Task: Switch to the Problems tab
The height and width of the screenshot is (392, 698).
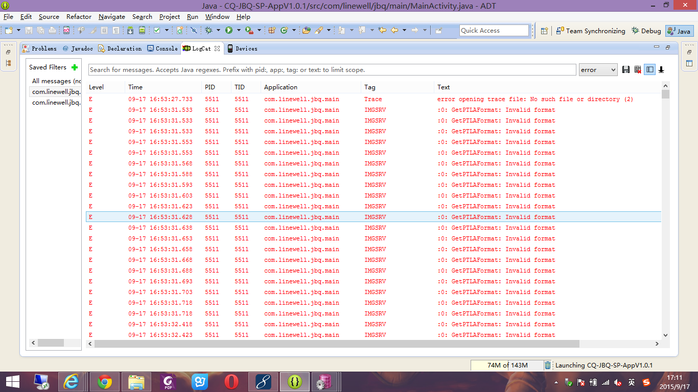Action: (39, 48)
